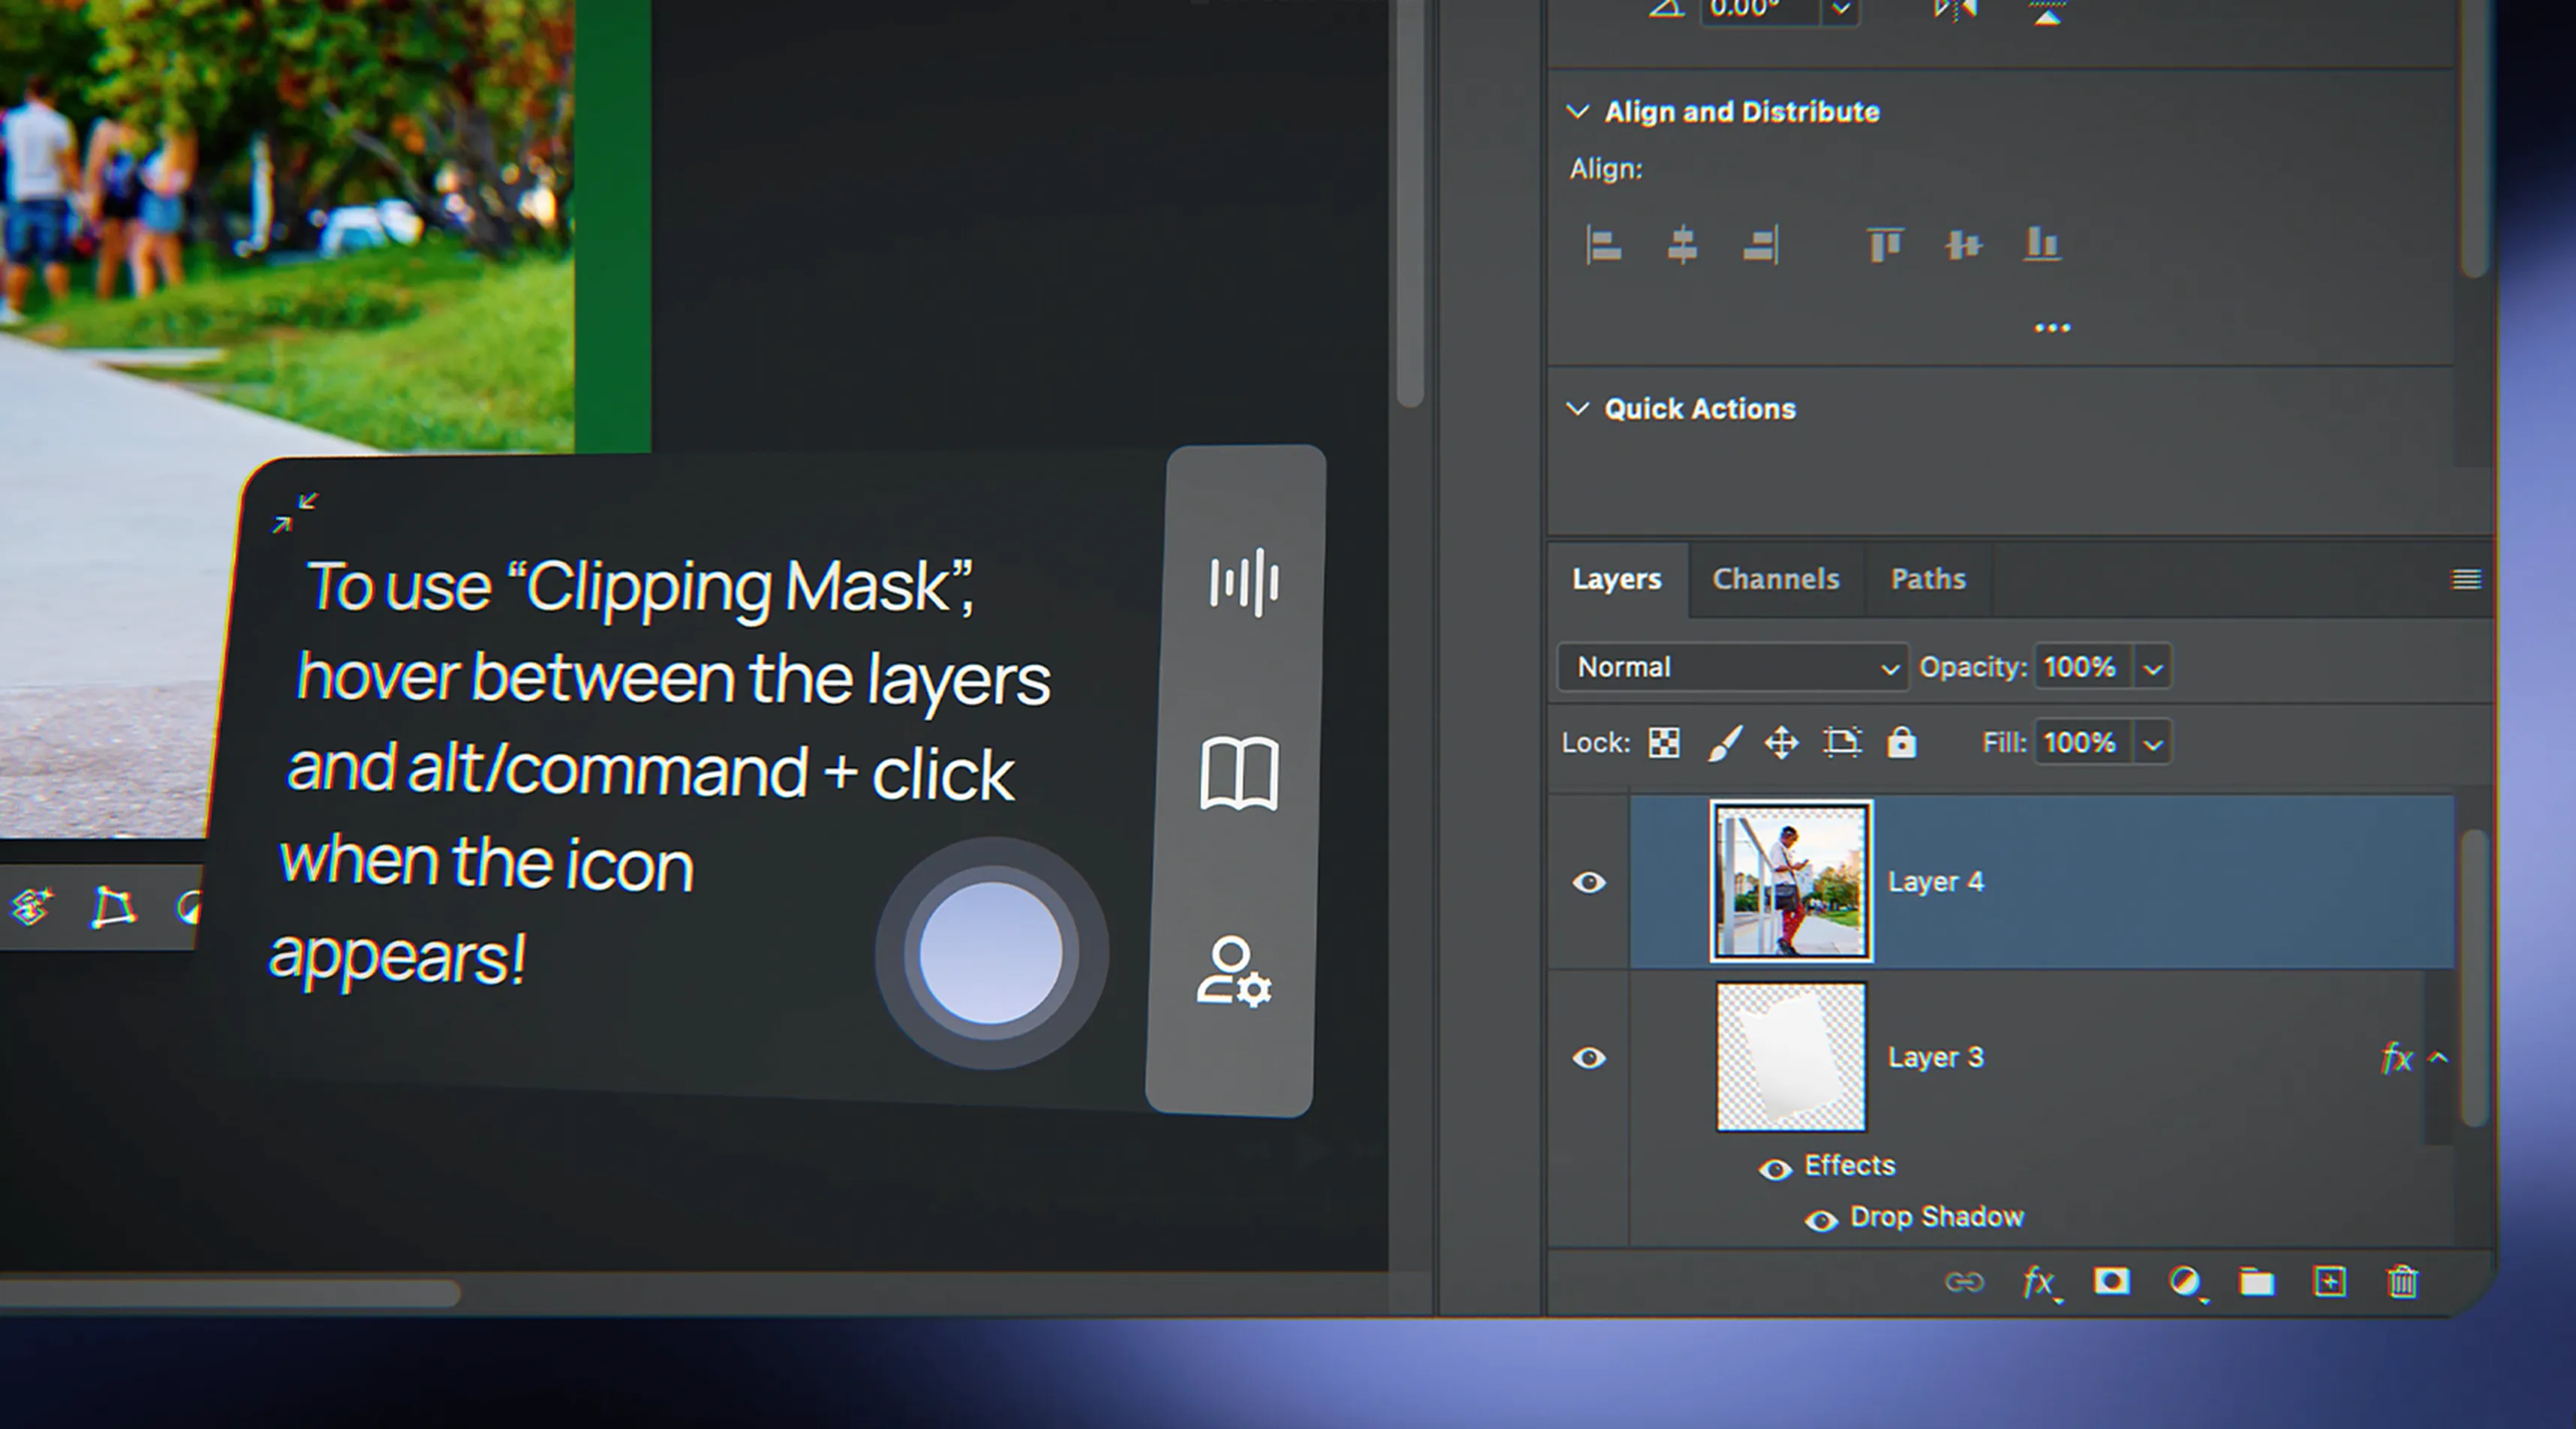Open the Opacity value dropdown arrow
This screenshot has width=2576, height=1429.
(x=2153, y=668)
